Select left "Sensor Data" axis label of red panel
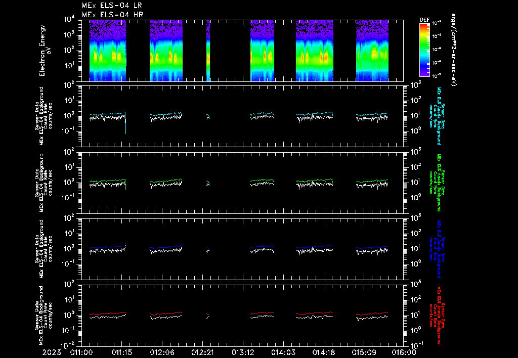Viewport: 518px width, 358px height. coord(36,316)
